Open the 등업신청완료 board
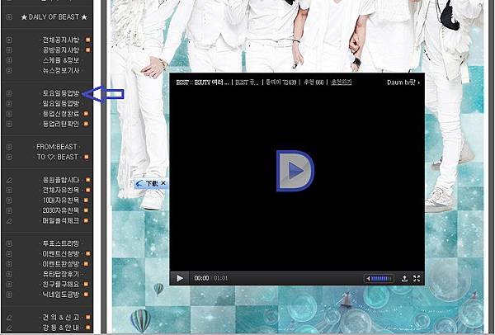This screenshot has width=495, height=335. pos(61,114)
